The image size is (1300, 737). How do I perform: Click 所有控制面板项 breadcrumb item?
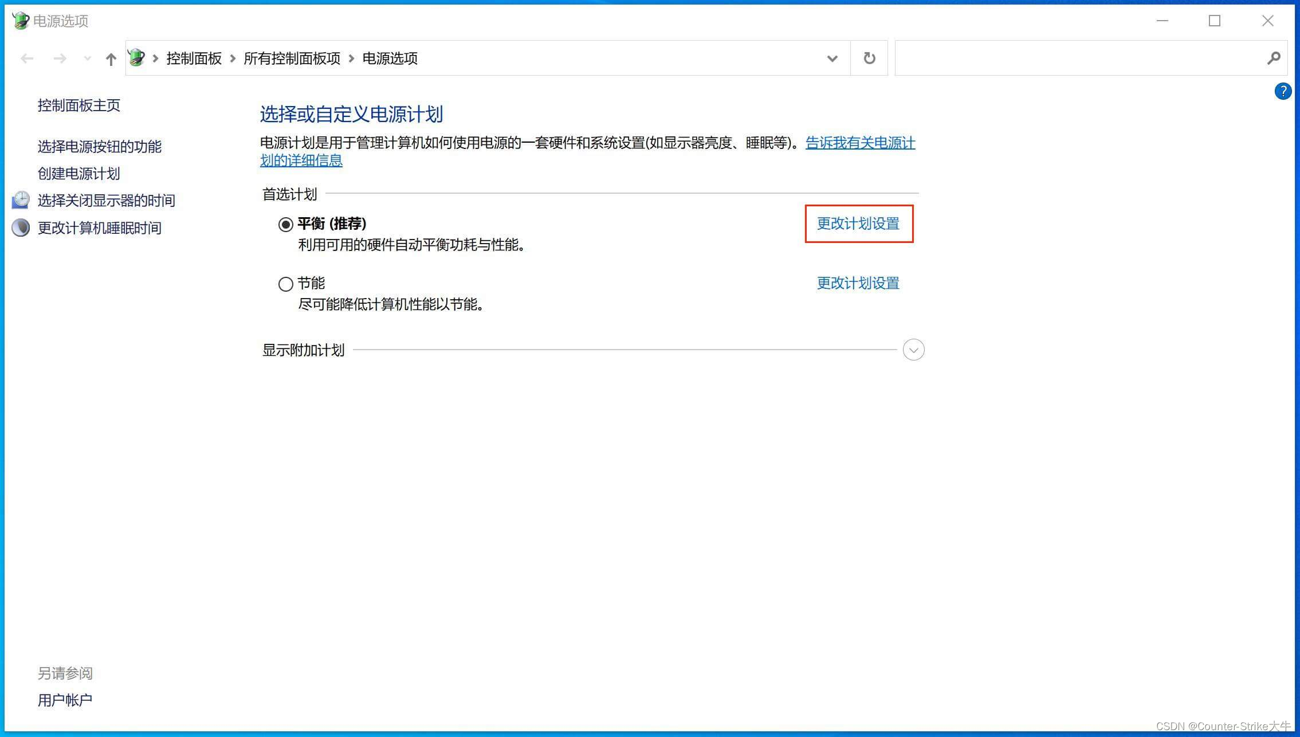[x=292, y=58]
